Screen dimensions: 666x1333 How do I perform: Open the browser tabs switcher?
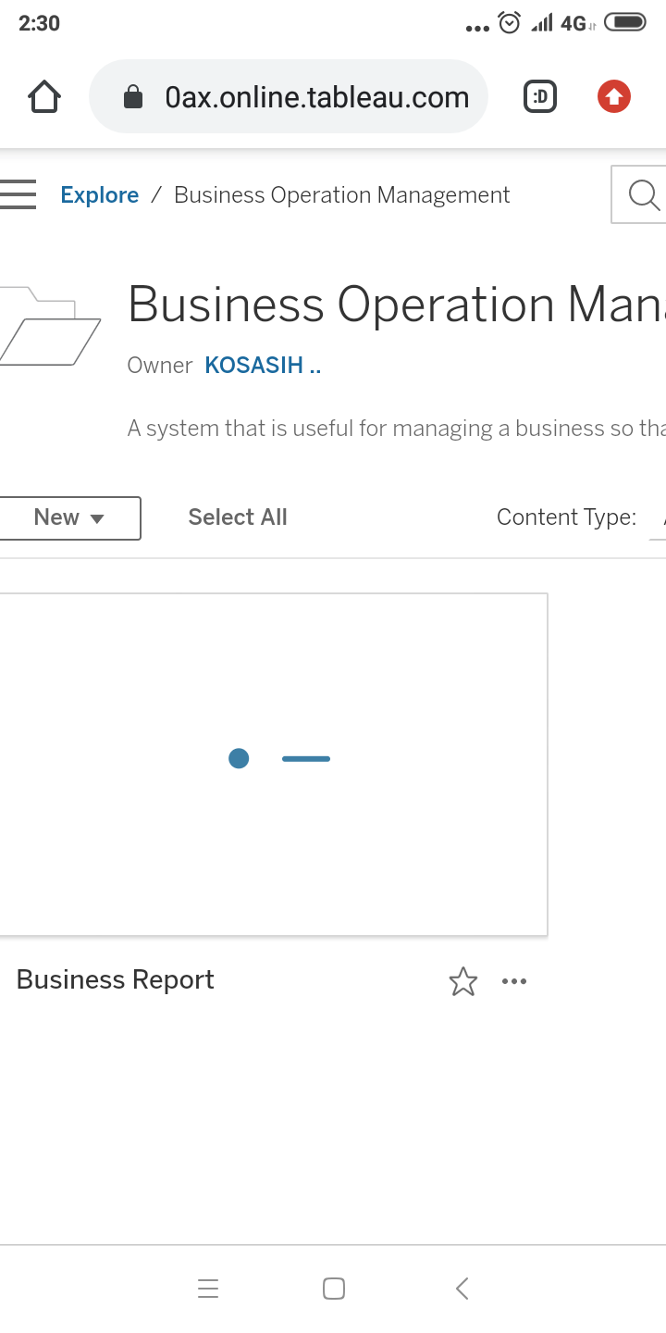coord(539,95)
